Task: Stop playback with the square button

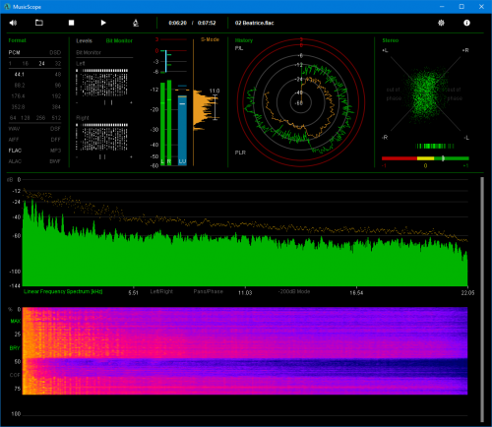Action: [71, 23]
